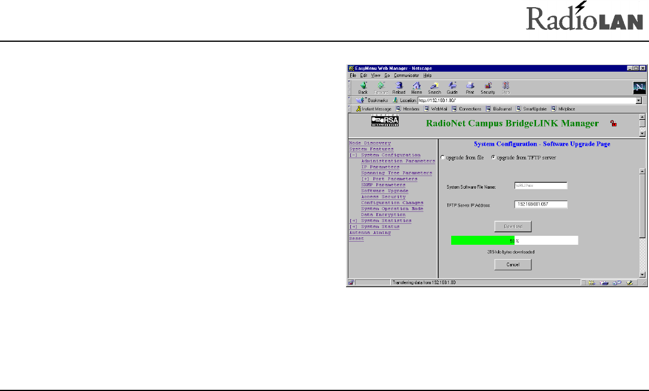The height and width of the screenshot is (391, 649).
Task: Click the green download progress bar
Action: tap(482, 241)
